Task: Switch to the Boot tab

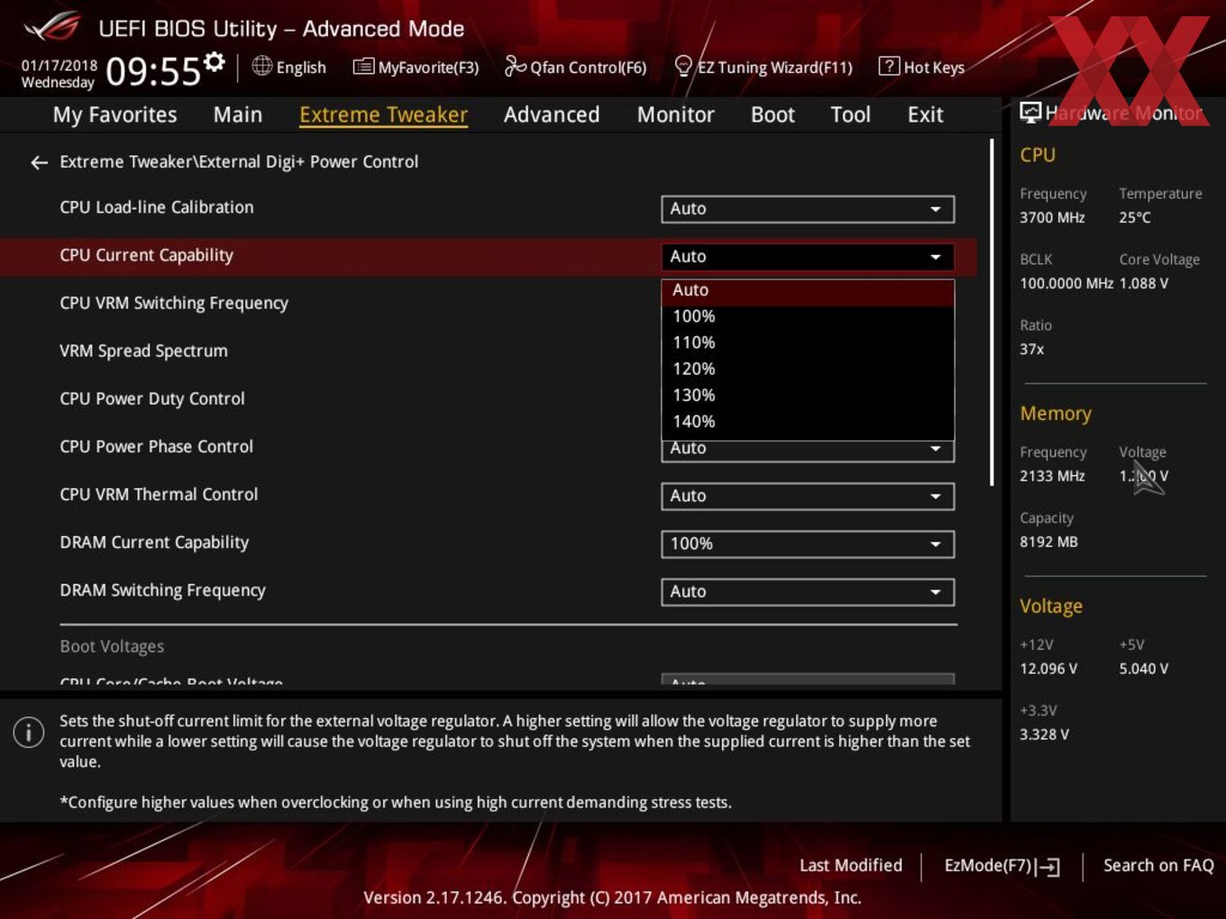Action: click(773, 114)
